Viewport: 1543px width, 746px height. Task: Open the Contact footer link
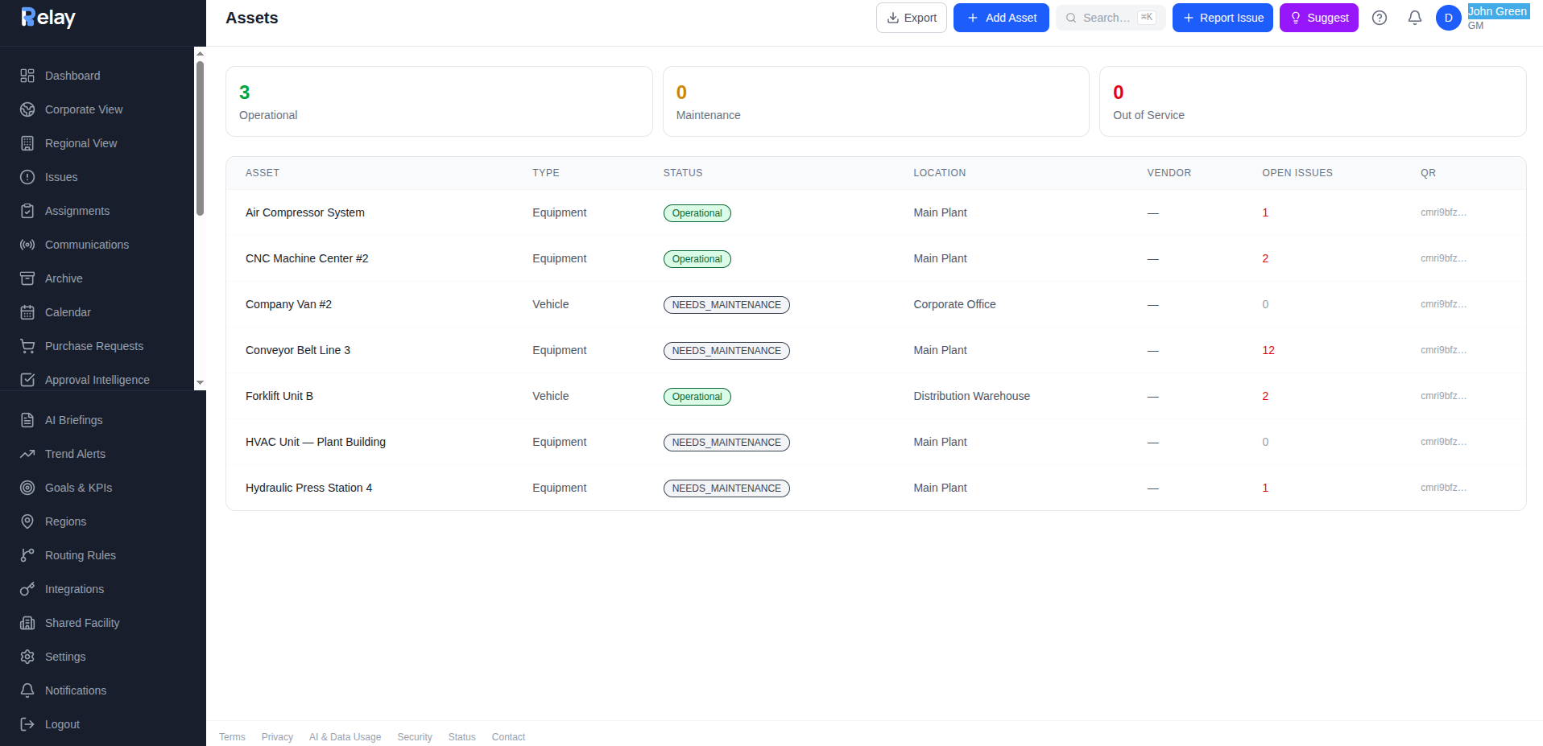[x=508, y=737]
